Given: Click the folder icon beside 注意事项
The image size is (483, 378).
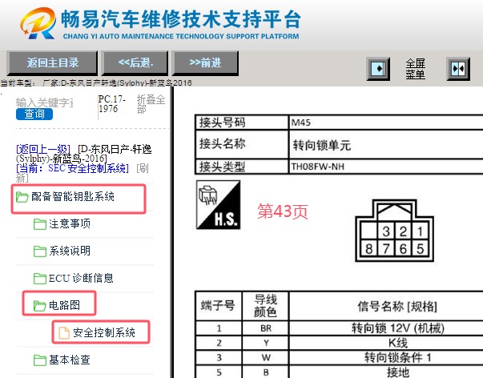Looking at the screenshot, I should (x=40, y=224).
